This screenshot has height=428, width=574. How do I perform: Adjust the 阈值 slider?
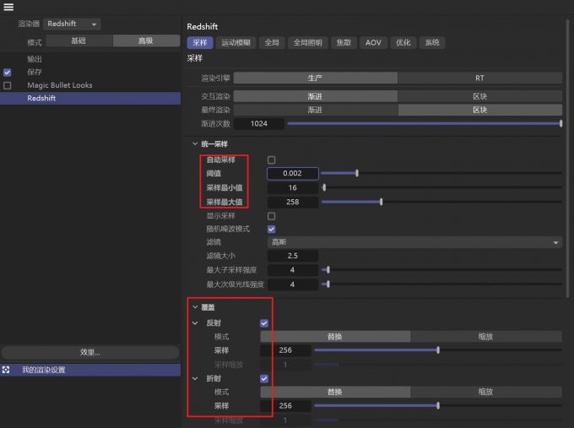[441, 173]
